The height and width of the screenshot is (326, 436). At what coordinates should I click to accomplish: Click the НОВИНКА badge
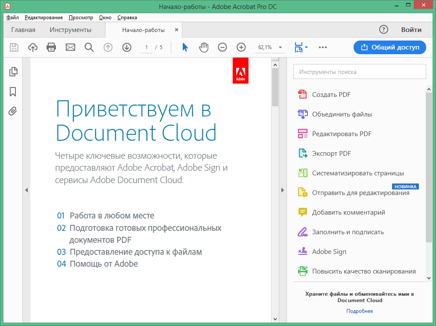405,186
